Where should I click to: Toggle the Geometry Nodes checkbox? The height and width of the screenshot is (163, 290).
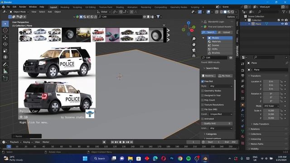pyautogui.click(x=203, y=91)
